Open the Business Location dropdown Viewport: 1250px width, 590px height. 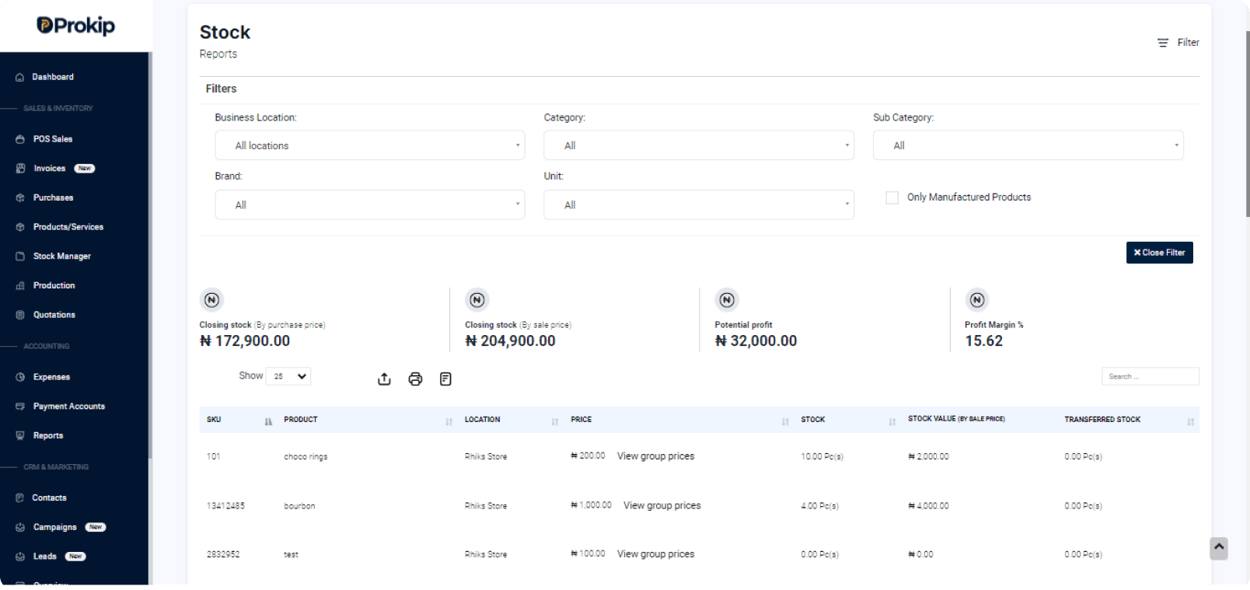369,145
